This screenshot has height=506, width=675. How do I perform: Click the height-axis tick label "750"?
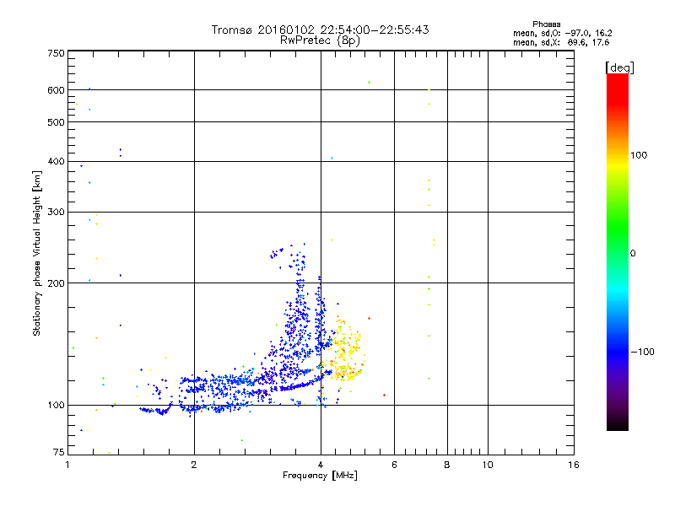coord(56,53)
